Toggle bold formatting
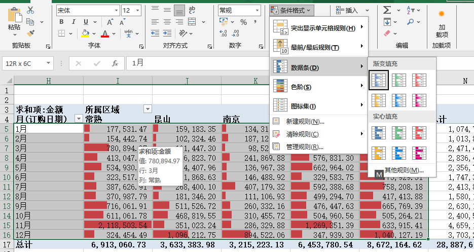Image resolution: width=474 pixels, height=252 pixels. 61,22
